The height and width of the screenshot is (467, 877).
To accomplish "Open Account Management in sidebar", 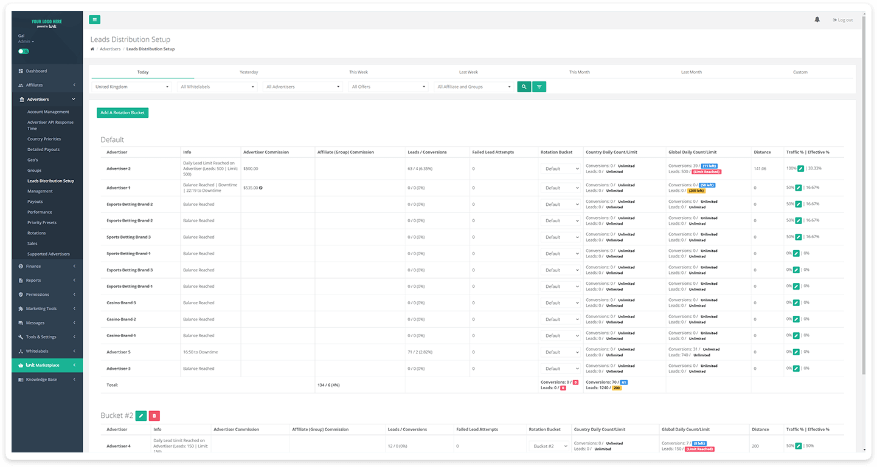I will coord(48,112).
